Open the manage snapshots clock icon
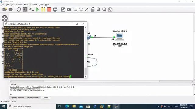The width and height of the screenshot is (195, 109). (19, 9)
